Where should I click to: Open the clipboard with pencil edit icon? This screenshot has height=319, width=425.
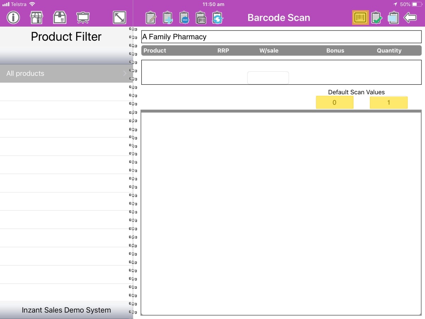(x=151, y=18)
